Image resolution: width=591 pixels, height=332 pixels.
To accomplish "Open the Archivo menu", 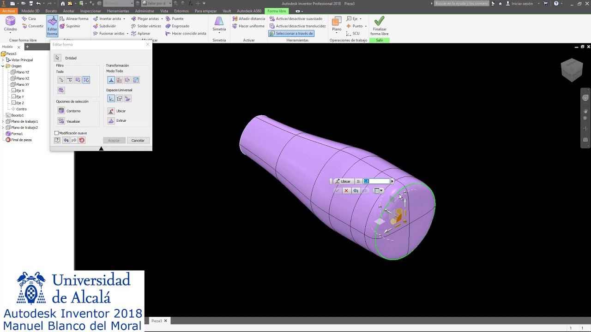I will point(9,11).
